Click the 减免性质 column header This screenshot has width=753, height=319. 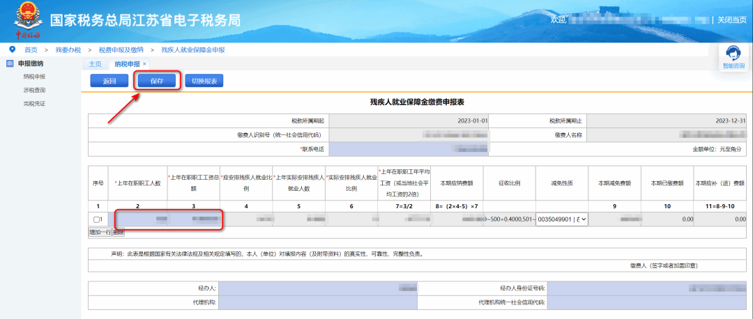click(x=562, y=183)
